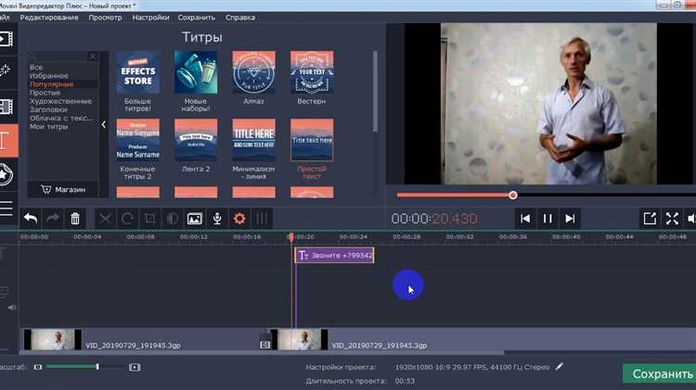Choose the Простой текст title preset

click(x=312, y=140)
